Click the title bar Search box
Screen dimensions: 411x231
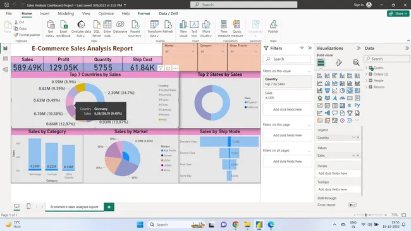point(244,4)
